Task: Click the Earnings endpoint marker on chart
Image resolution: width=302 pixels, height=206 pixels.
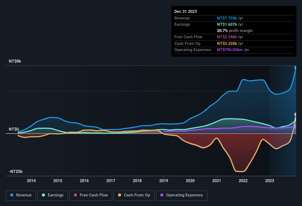Action: [x=296, y=120]
